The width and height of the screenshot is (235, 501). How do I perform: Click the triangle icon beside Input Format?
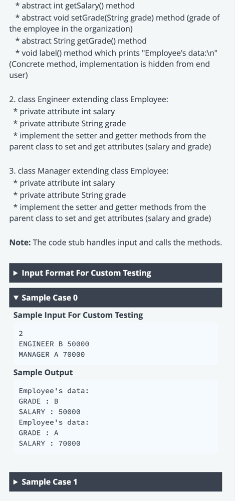click(16, 273)
